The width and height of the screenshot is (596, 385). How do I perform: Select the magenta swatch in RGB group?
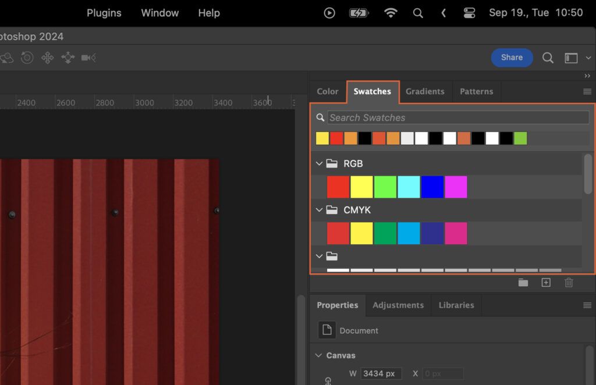[456, 187]
